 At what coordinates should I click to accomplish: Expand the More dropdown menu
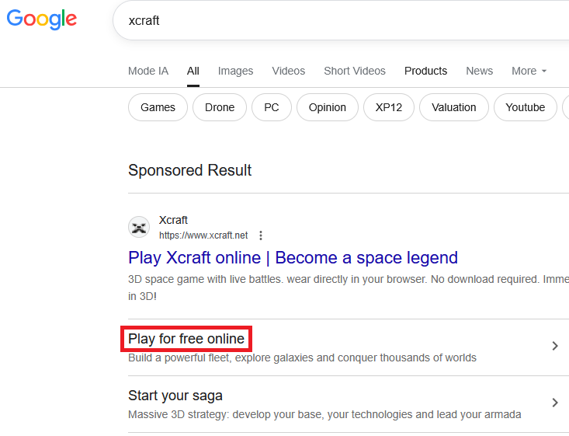[529, 71]
